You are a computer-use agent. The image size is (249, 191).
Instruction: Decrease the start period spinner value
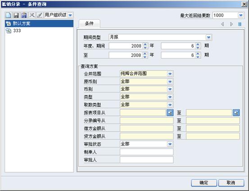click(198, 48)
